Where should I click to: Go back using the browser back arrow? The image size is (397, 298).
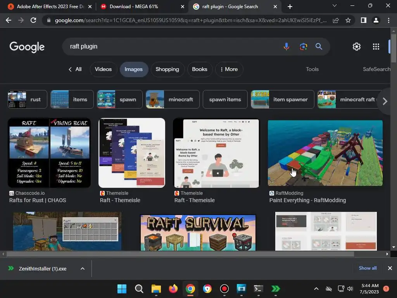click(x=9, y=20)
